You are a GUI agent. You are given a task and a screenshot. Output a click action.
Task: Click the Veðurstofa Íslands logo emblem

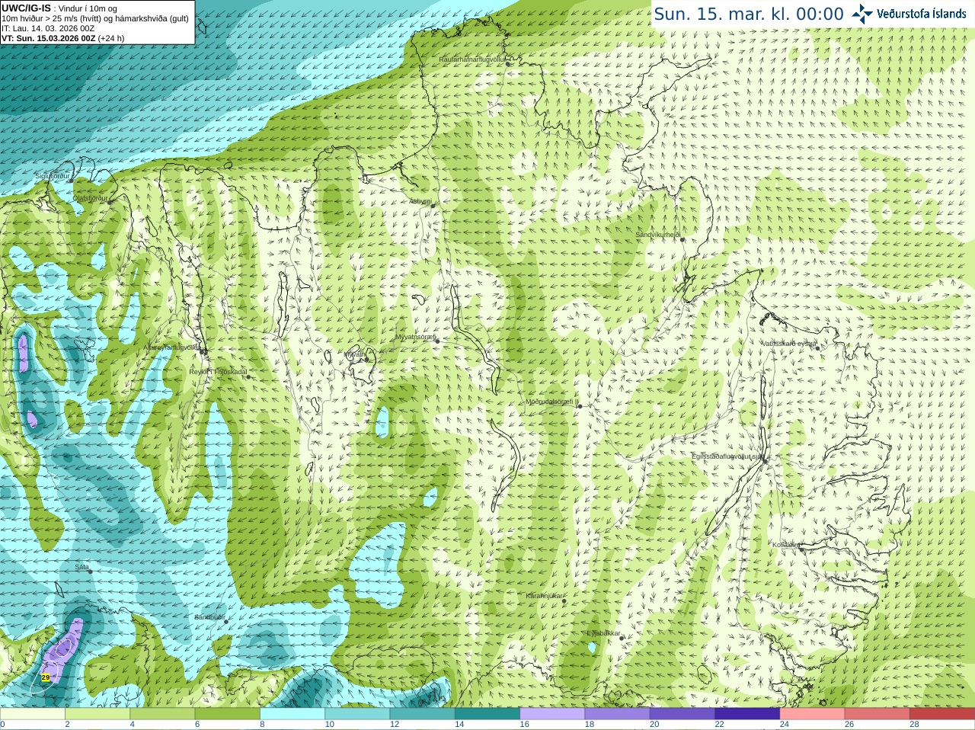[x=862, y=14]
